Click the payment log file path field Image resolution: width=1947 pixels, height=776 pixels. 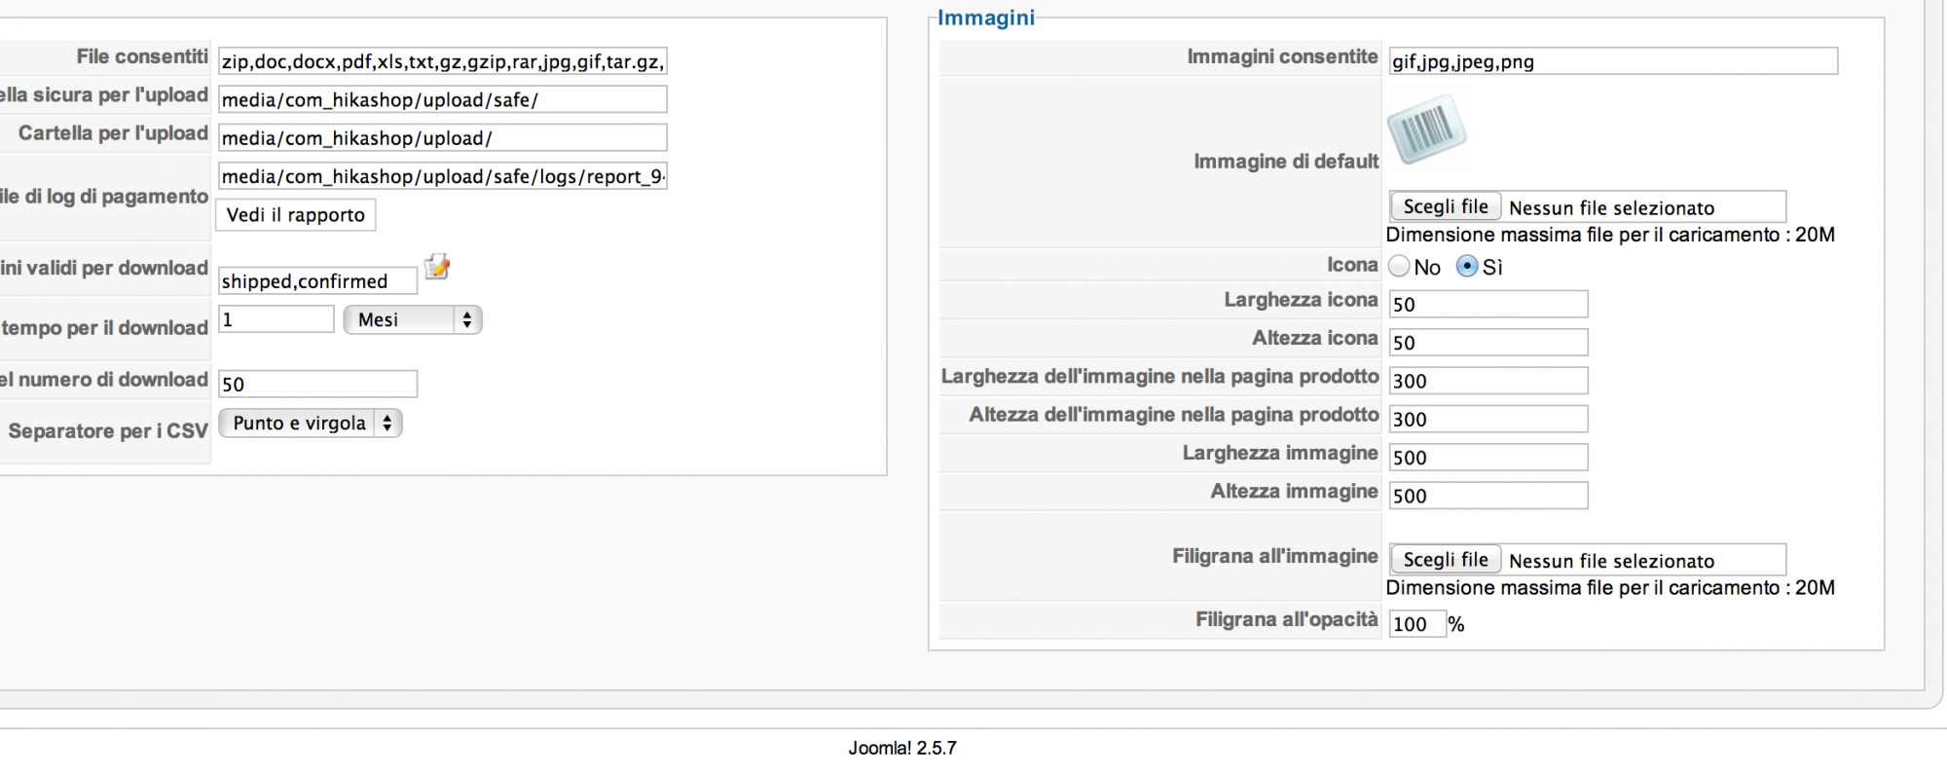point(443,176)
